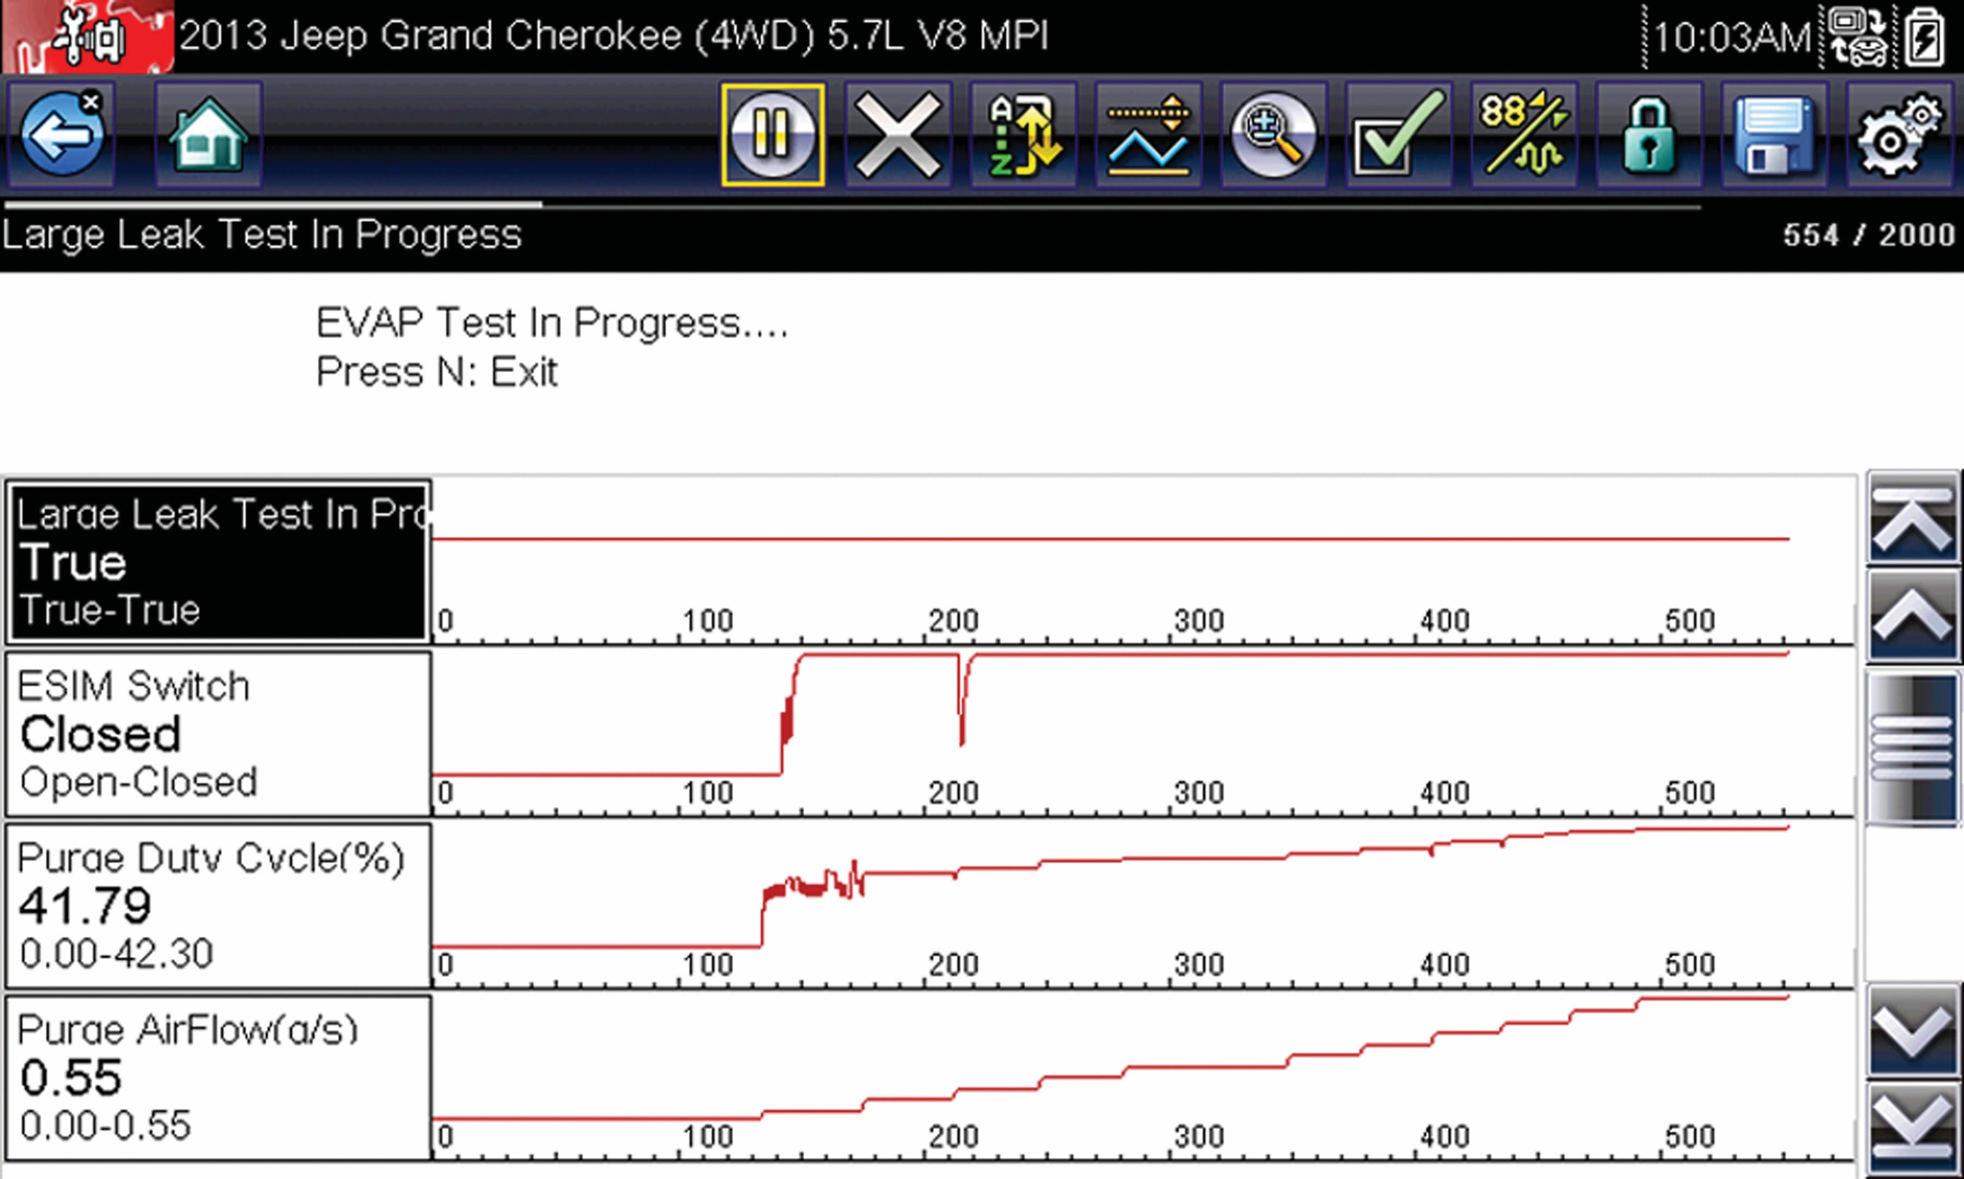Image resolution: width=1964 pixels, height=1179 pixels.
Task: Toggle text/graph view icon
Action: point(1523,134)
